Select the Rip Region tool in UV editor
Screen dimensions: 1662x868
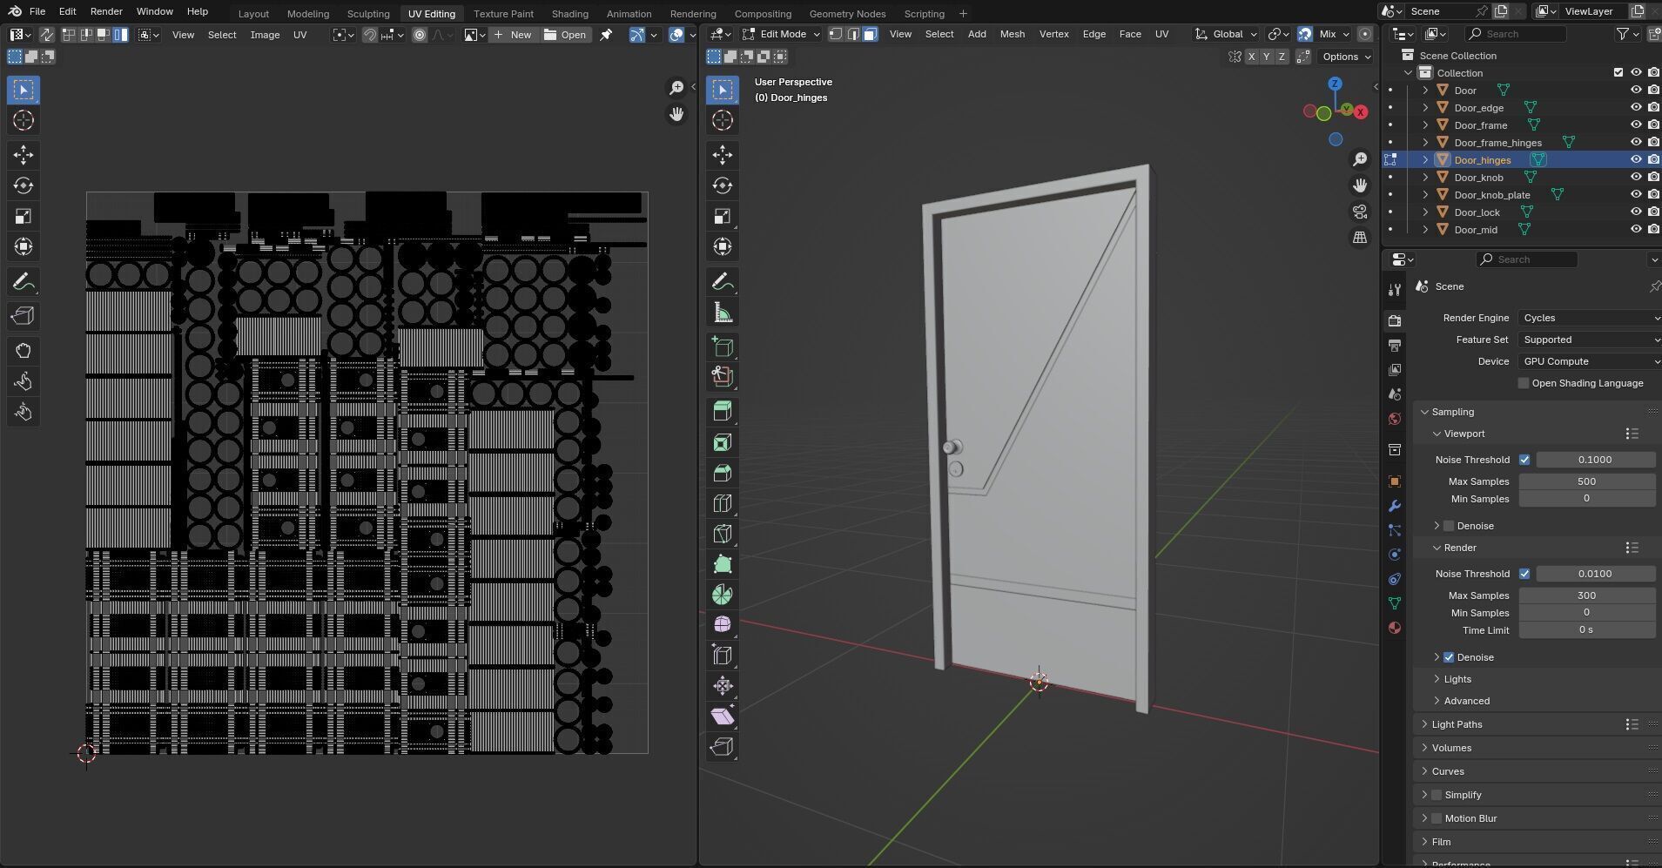(x=24, y=316)
